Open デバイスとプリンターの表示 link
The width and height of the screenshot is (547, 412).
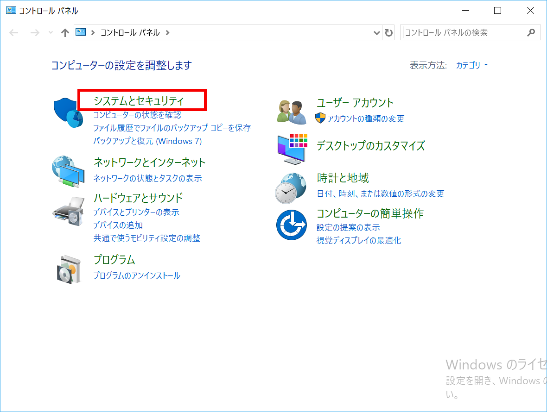coord(136,212)
